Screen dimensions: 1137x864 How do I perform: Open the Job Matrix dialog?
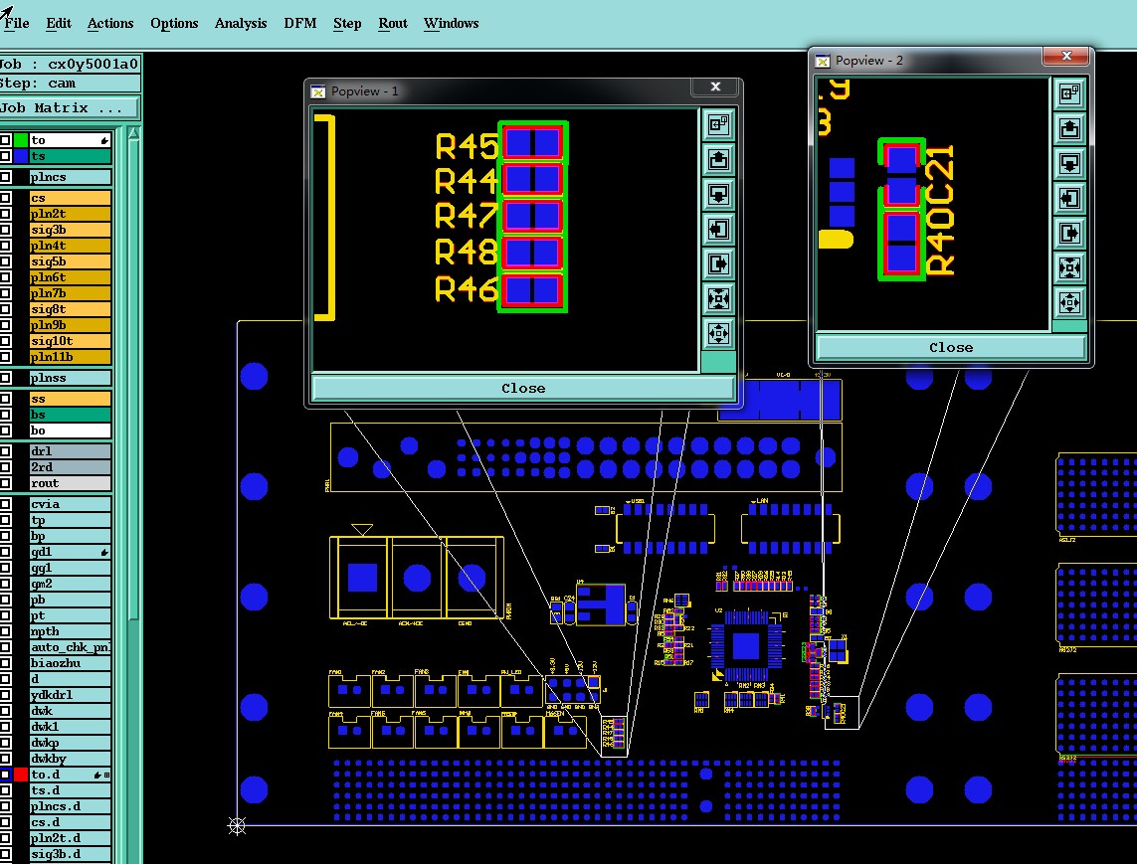coord(70,108)
